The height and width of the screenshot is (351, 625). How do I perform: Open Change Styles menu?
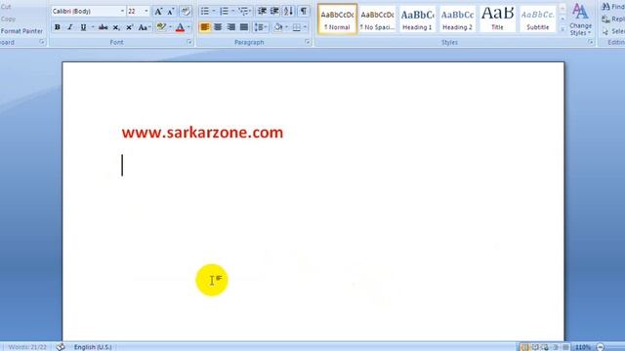(580, 19)
